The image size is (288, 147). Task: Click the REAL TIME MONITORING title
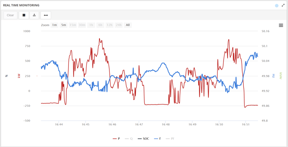[x=21, y=6]
